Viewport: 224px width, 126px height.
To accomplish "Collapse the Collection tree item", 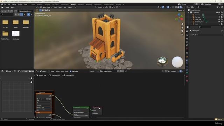I will click(x=189, y=13).
